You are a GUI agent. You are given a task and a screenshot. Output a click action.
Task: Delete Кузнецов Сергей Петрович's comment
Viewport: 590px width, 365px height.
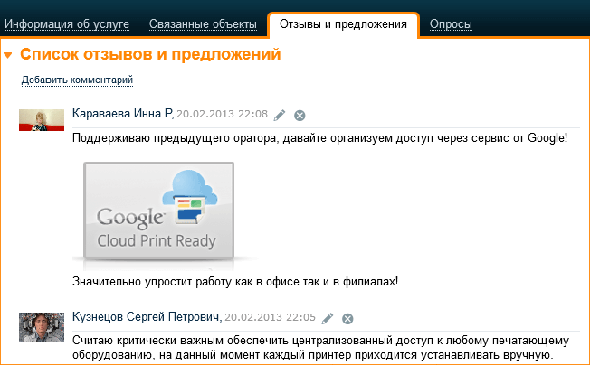(x=347, y=319)
